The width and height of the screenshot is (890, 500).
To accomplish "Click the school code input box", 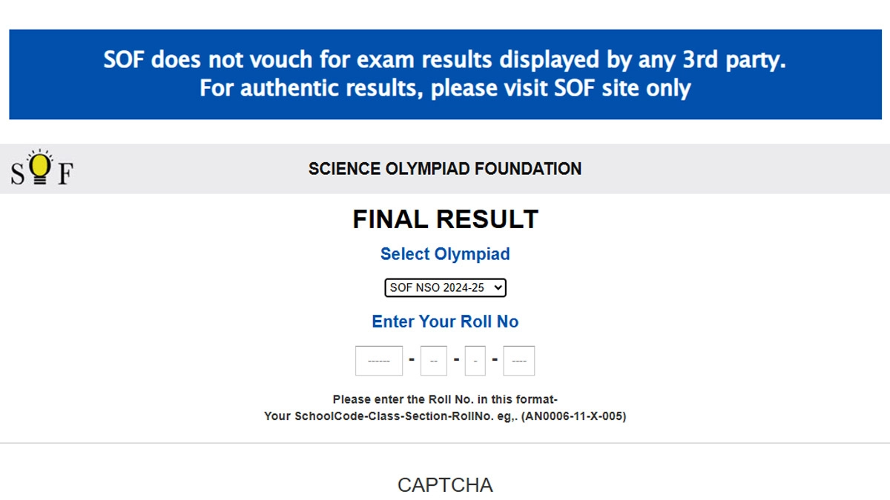I will [x=378, y=361].
